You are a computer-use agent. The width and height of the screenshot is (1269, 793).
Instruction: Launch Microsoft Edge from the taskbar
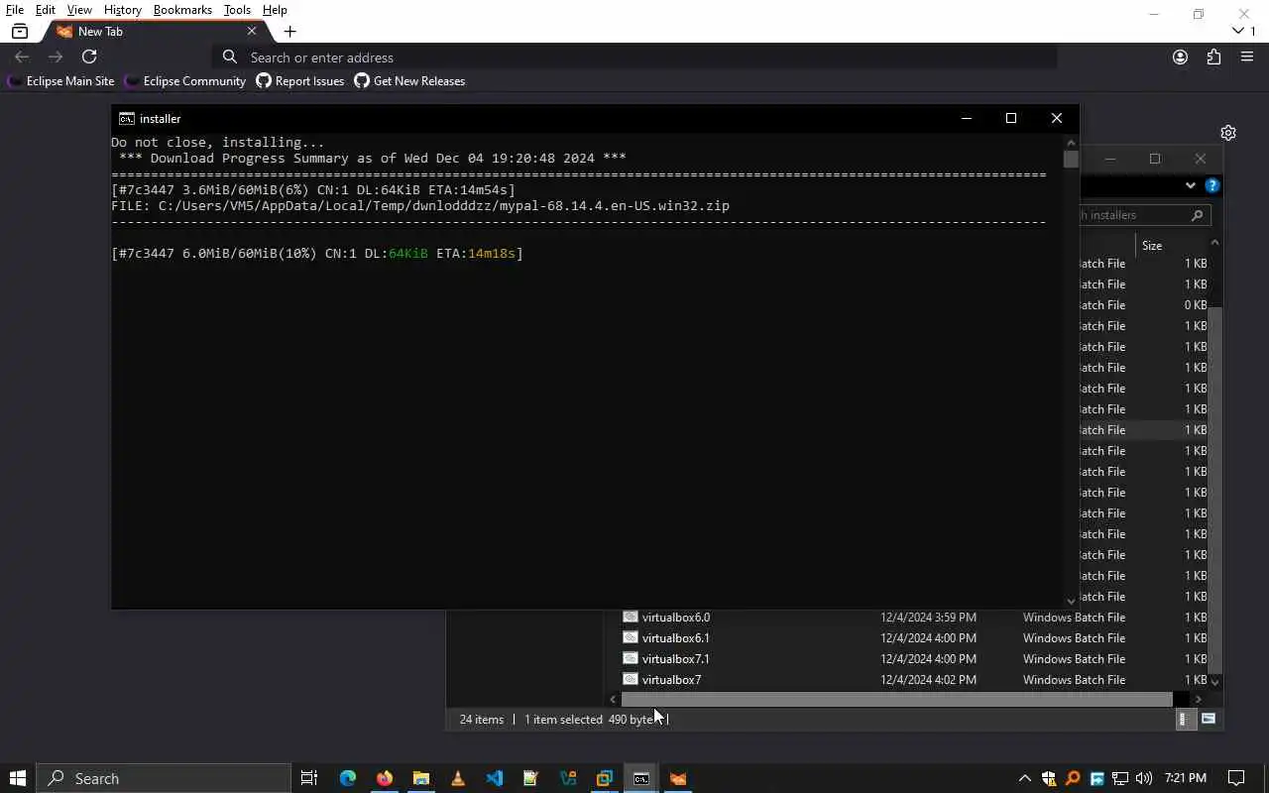[348, 778]
